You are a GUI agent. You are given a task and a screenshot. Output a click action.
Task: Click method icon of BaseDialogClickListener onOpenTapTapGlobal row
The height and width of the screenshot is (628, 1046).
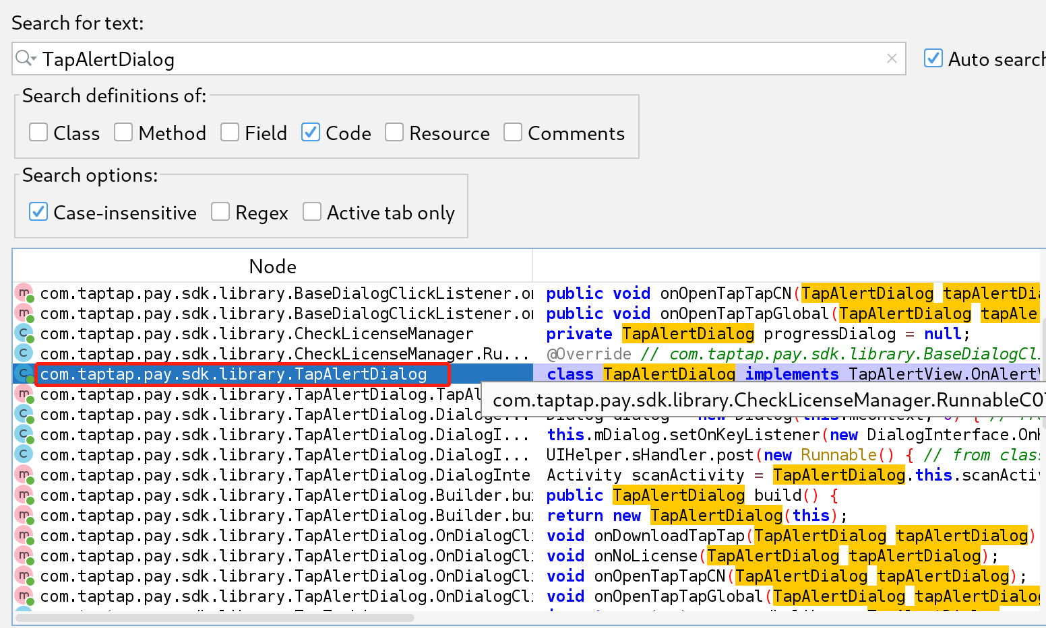point(24,314)
